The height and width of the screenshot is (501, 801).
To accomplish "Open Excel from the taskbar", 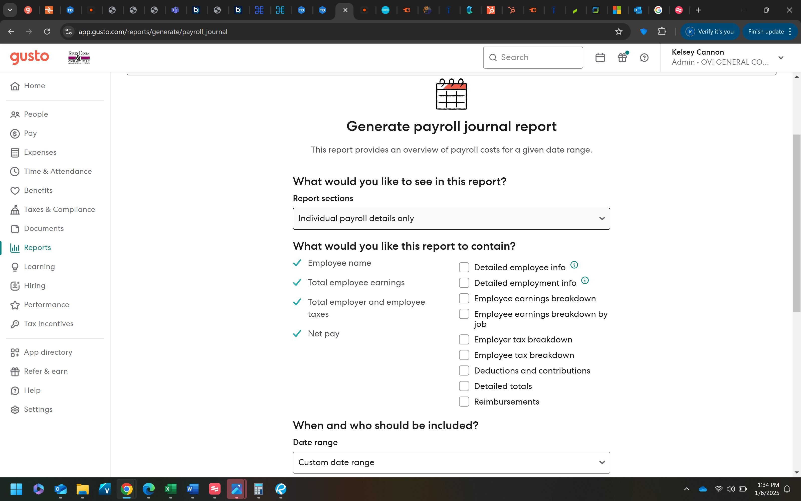I will point(170,489).
